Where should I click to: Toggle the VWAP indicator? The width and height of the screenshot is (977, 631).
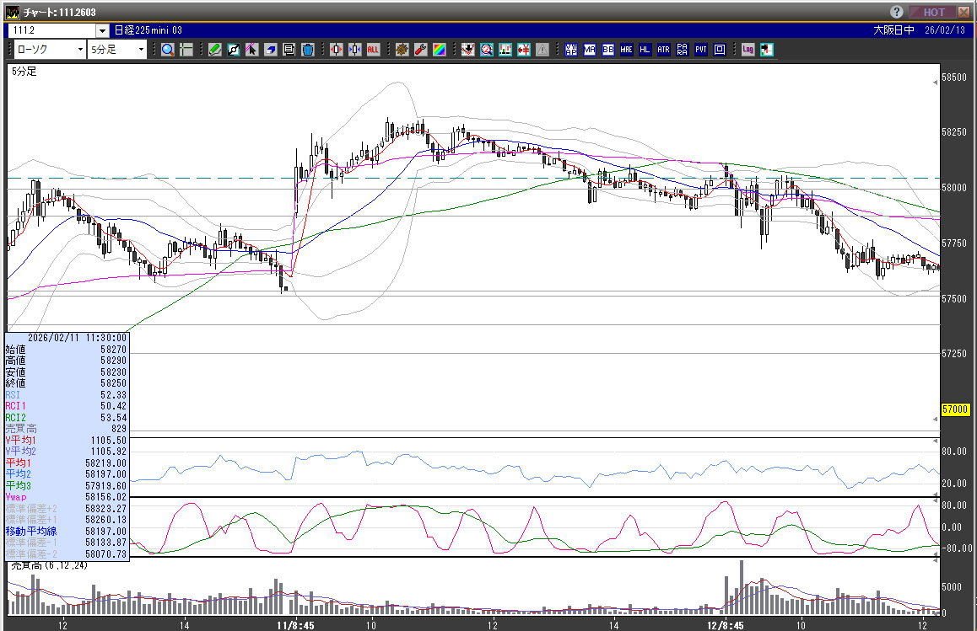point(571,50)
